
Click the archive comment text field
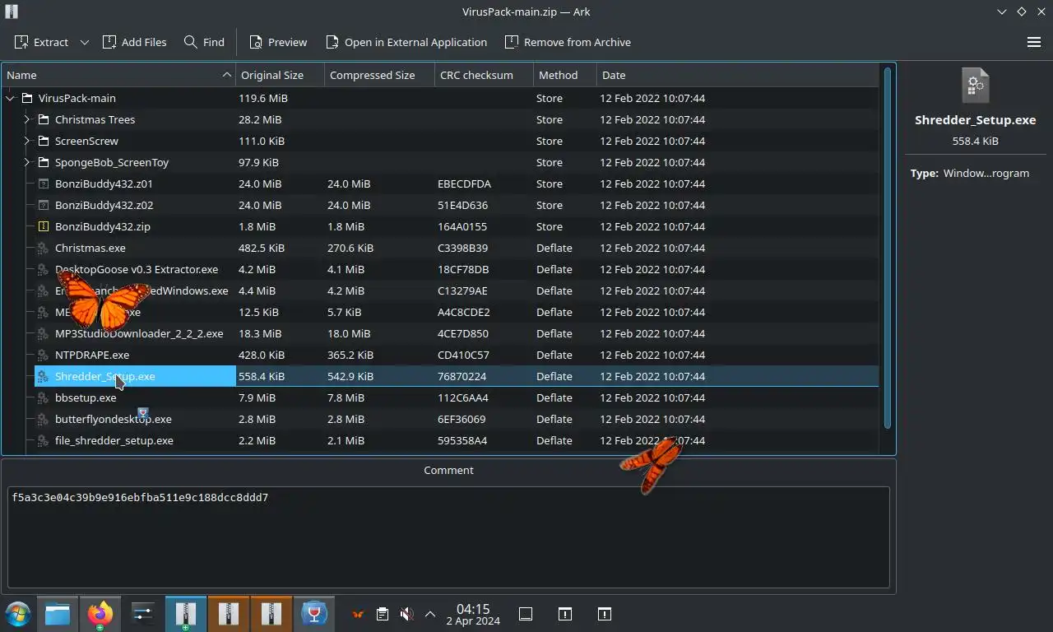[x=448, y=537]
